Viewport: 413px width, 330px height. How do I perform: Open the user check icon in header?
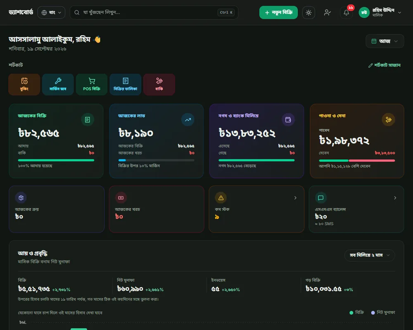tap(327, 12)
